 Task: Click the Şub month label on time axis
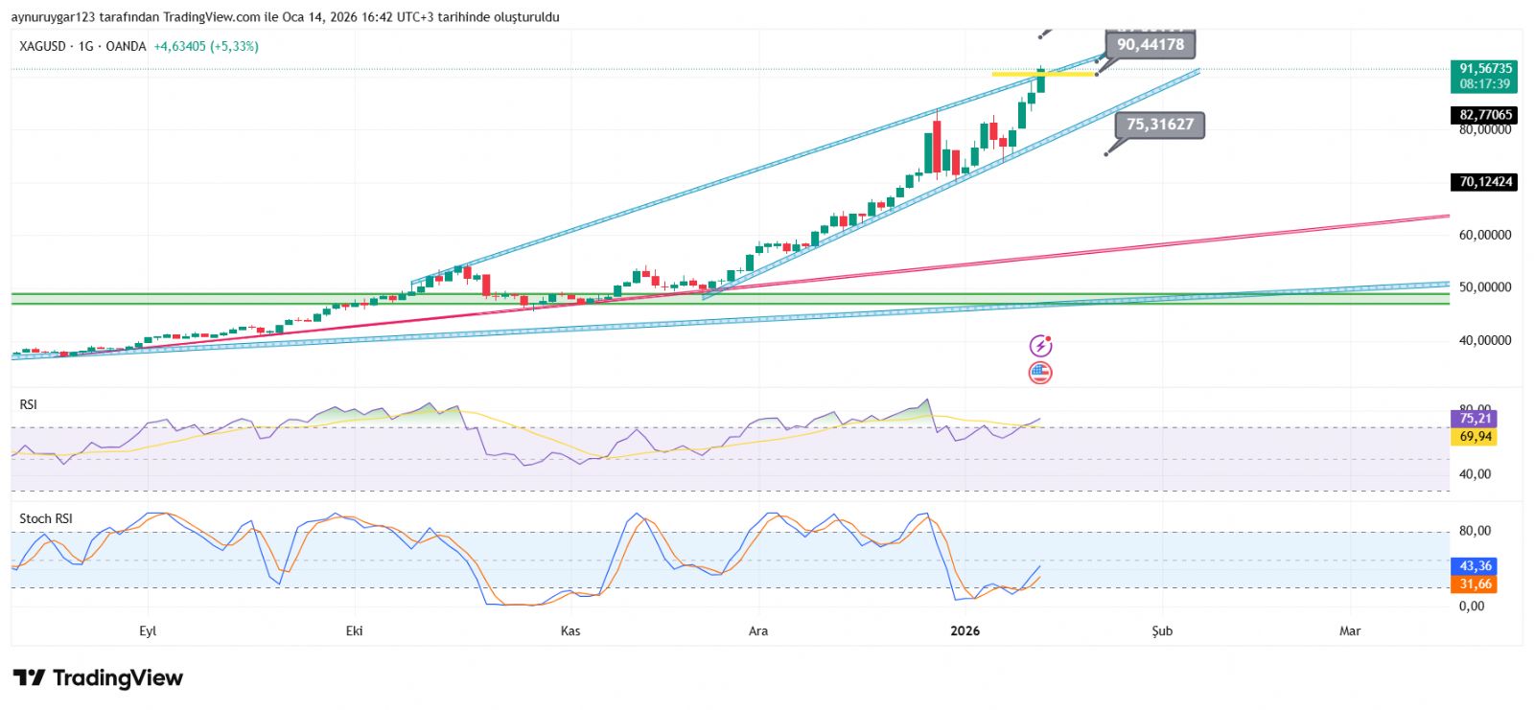pos(1162,630)
